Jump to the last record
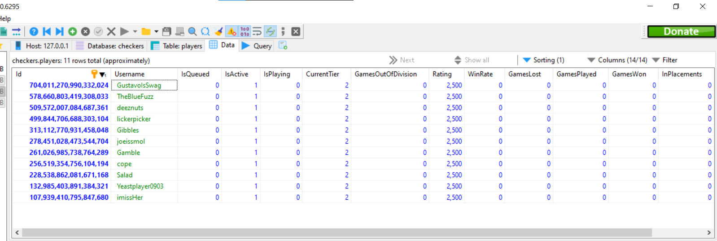The height and width of the screenshot is (241, 717). tap(59, 31)
